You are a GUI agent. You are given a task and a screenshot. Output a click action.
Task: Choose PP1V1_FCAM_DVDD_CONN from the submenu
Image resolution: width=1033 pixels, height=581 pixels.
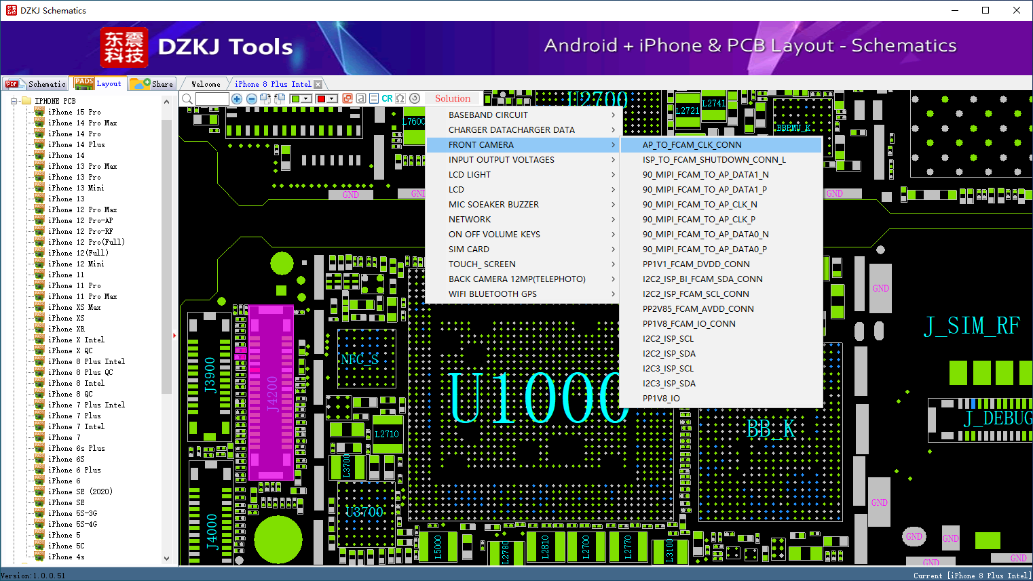click(x=721, y=264)
